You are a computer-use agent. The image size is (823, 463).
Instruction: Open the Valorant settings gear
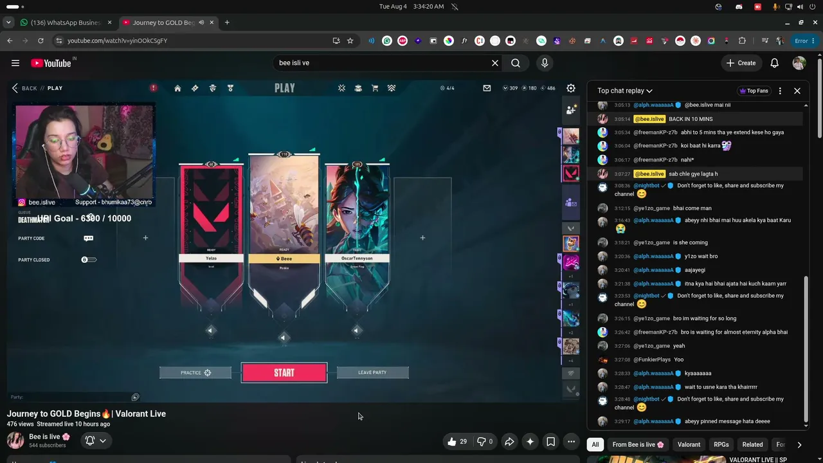coord(571,88)
